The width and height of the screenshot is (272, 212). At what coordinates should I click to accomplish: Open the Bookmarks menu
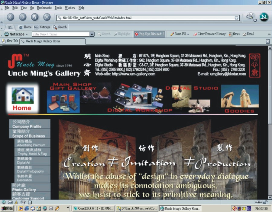[x=44, y=8]
